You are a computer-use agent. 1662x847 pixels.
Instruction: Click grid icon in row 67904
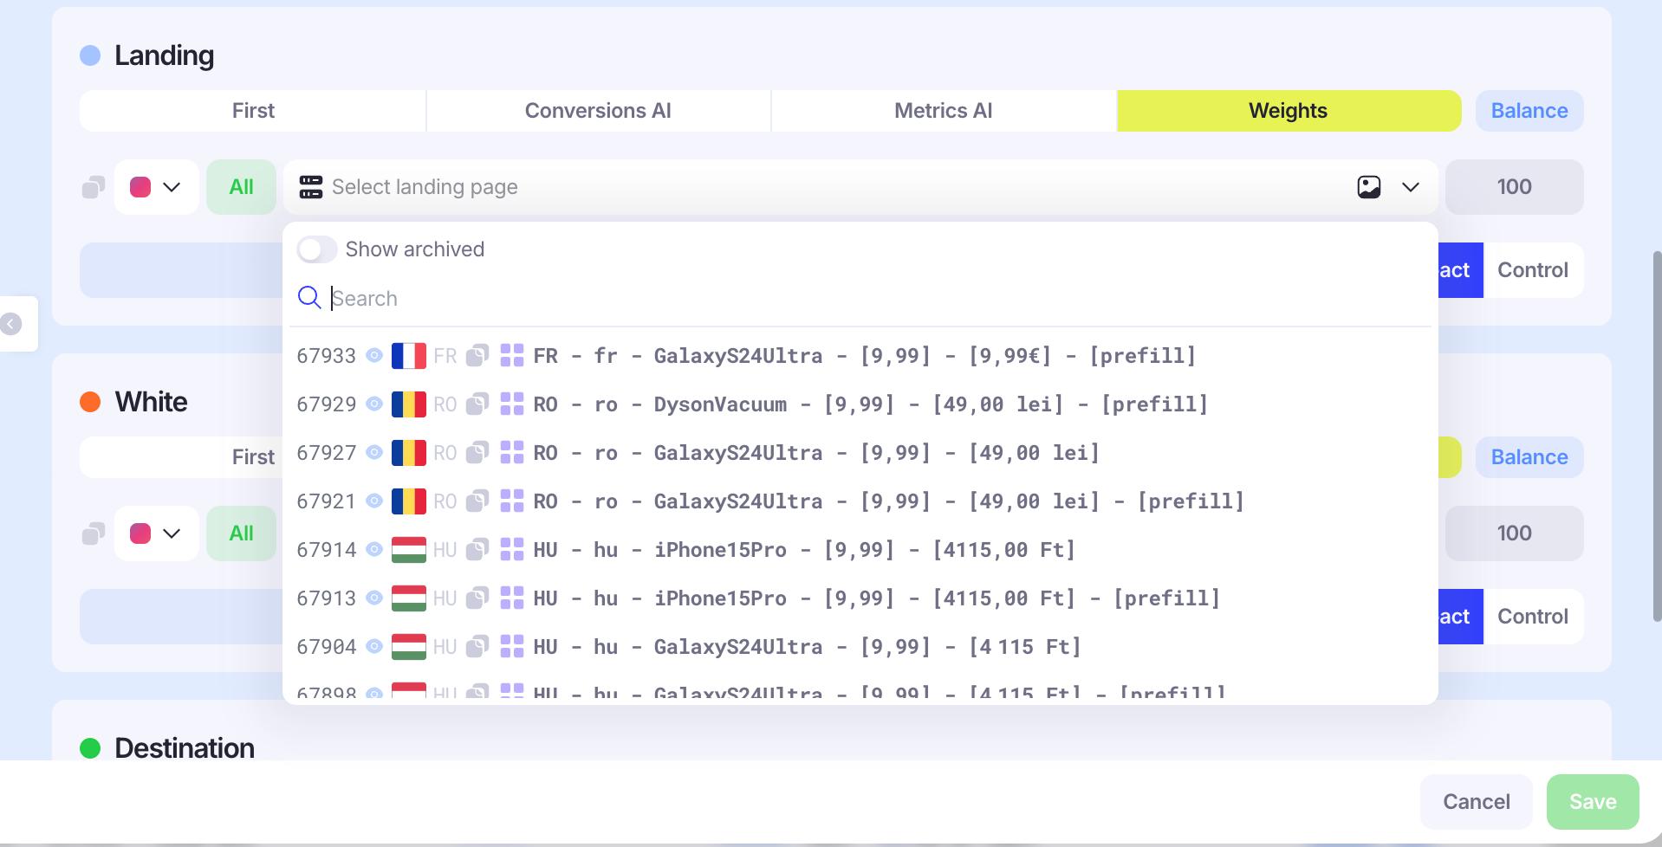tap(512, 646)
